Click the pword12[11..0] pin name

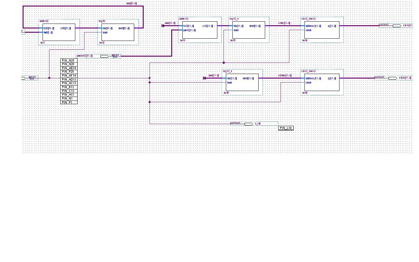pyautogui.click(x=84, y=56)
